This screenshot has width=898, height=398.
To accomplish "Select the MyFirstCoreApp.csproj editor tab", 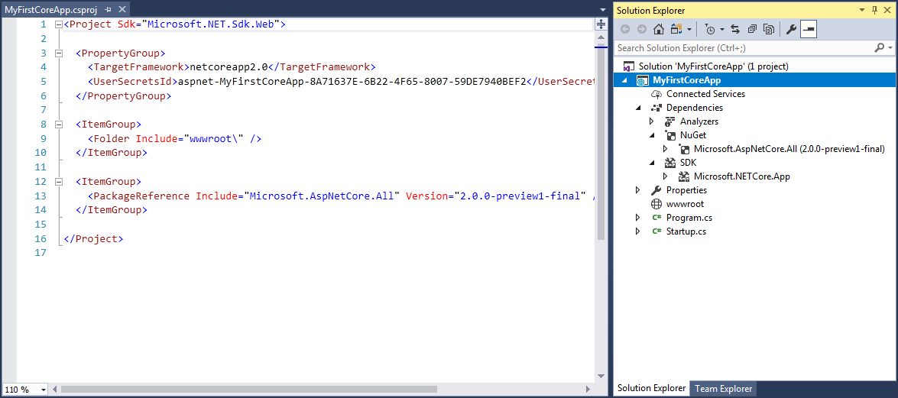I will [52, 10].
